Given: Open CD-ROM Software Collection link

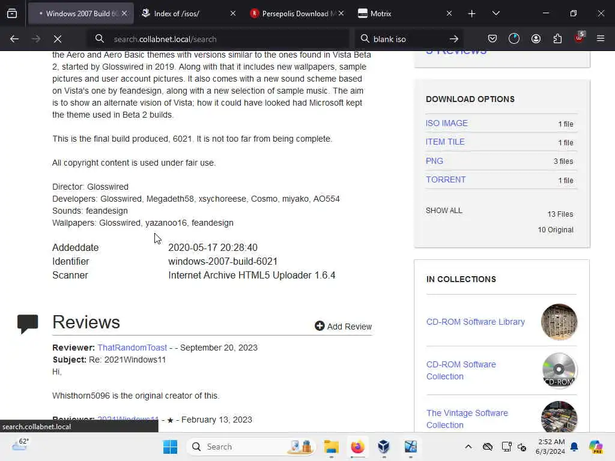Looking at the screenshot, I should 461,370.
